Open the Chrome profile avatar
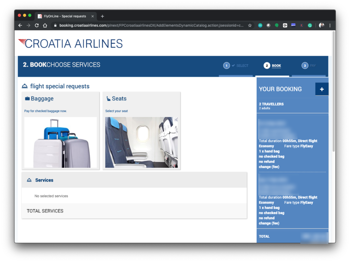 (321, 25)
